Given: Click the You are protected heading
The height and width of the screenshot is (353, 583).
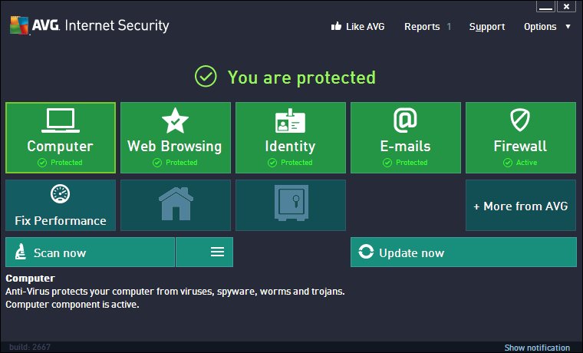Looking at the screenshot, I should click(x=301, y=78).
